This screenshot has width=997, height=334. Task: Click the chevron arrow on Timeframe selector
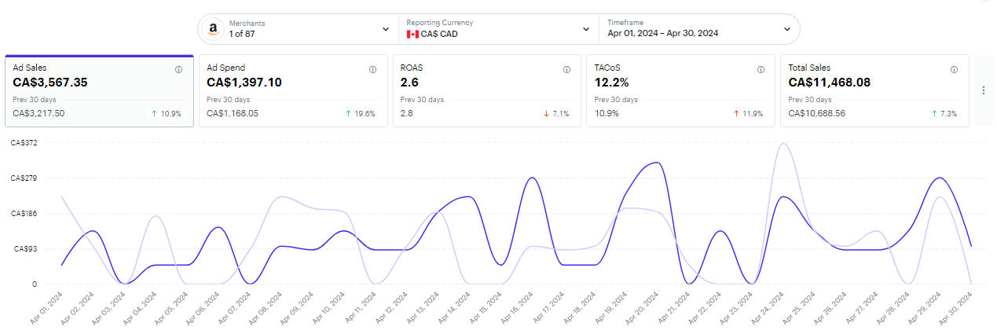[x=787, y=29]
